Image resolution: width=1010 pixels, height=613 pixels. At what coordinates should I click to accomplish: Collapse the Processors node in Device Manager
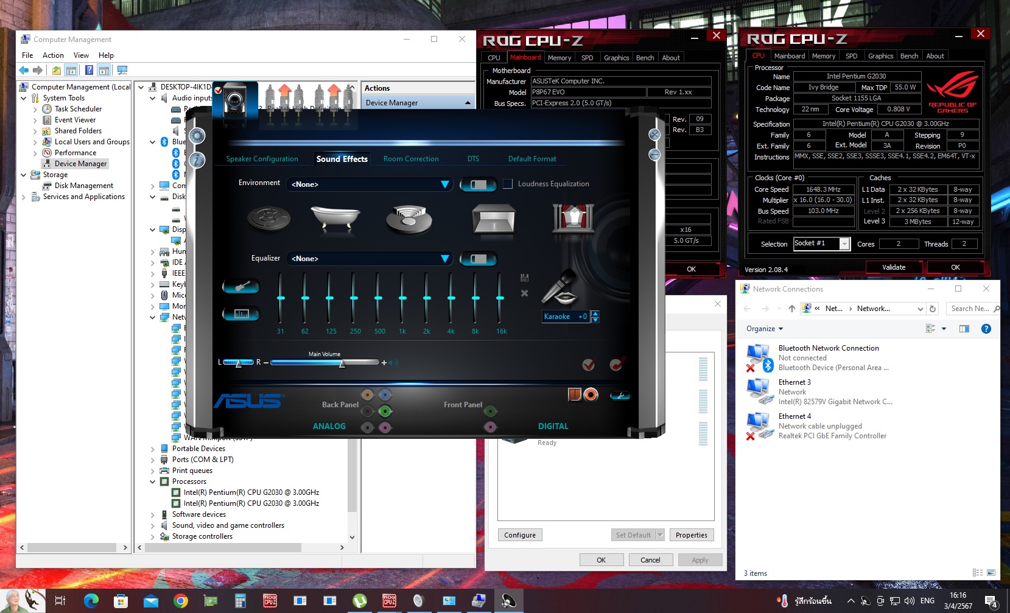pyautogui.click(x=153, y=482)
